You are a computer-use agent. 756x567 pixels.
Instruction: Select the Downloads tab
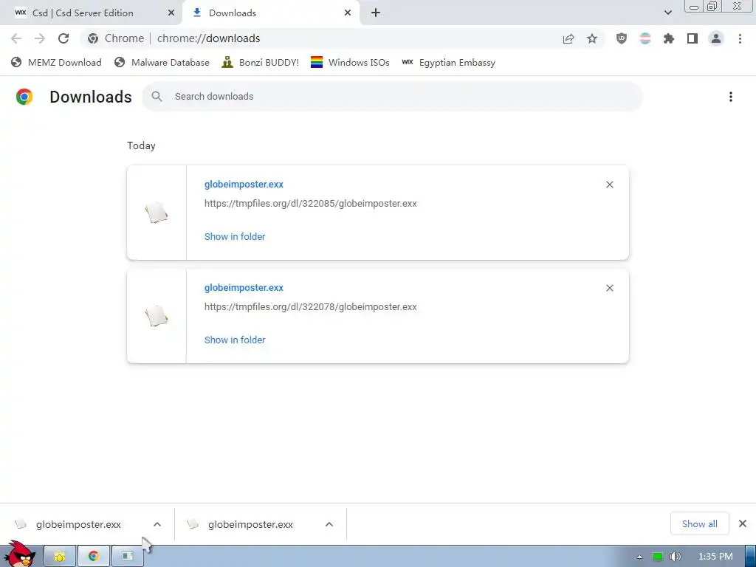tap(270, 13)
